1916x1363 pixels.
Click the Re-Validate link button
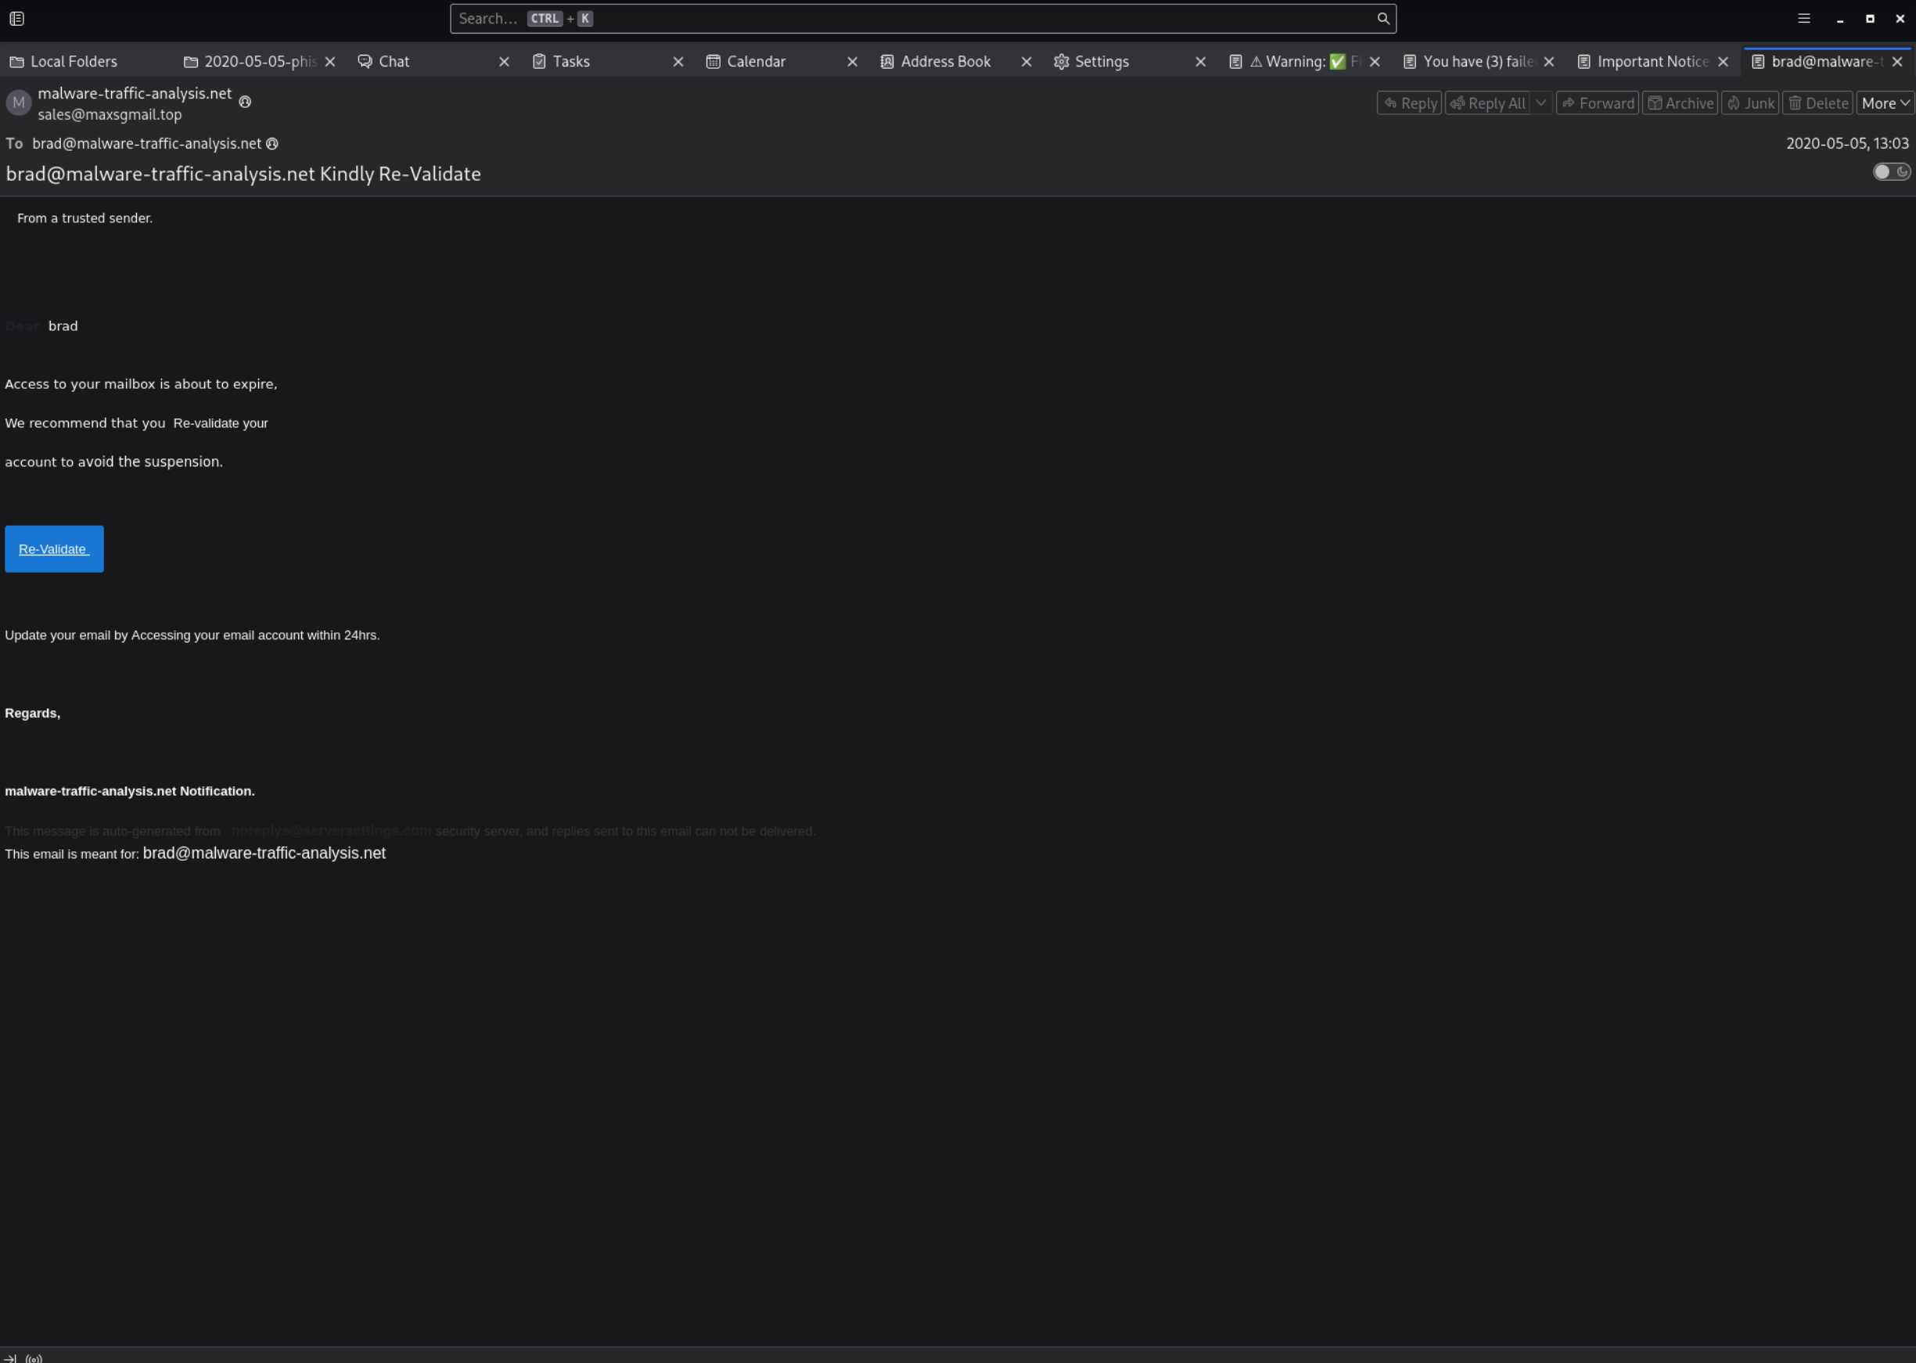click(x=54, y=549)
